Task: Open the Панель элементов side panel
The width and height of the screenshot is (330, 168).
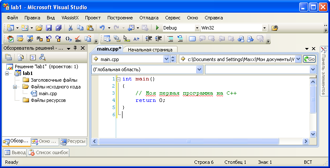Action: [324, 71]
